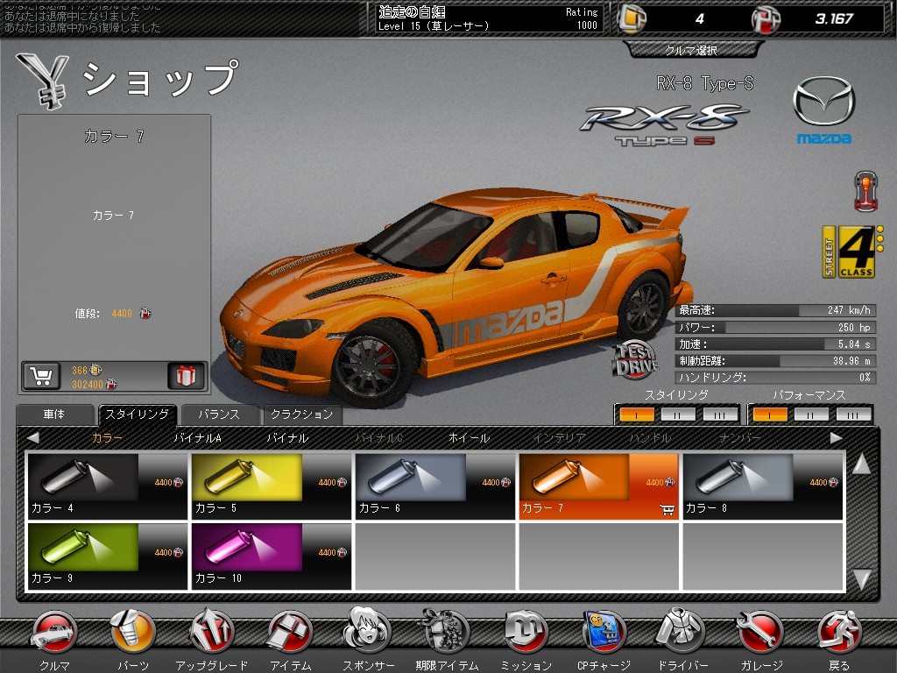
Task: Open the アップグレード upgrade icon
Action: [x=212, y=631]
